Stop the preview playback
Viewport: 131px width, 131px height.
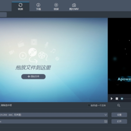coord(117,99)
